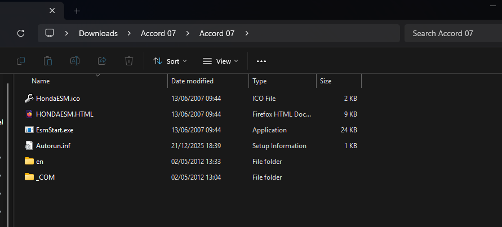Click the Refresh icon beside address bar
This screenshot has height=227, width=502.
[x=21, y=33]
